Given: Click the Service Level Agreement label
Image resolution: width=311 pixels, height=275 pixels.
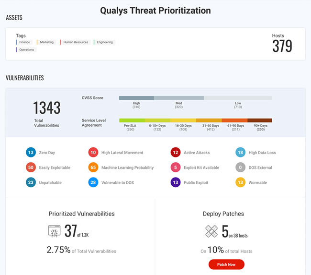Looking at the screenshot, I should pyautogui.click(x=94, y=123).
